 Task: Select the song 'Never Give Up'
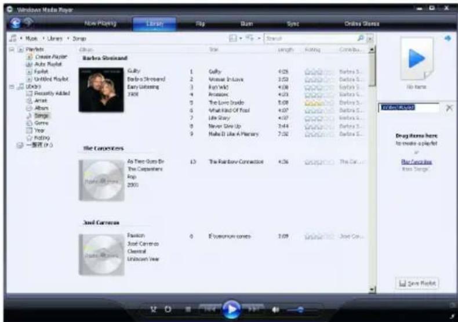coord(224,126)
